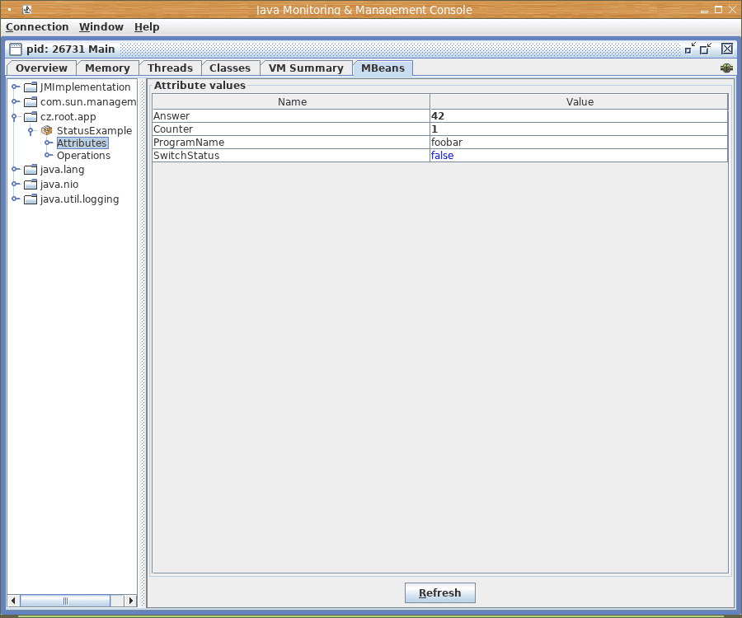Screen dimensions: 742x618
Task: Select the java.util.logging tree label
Action: click(x=79, y=199)
